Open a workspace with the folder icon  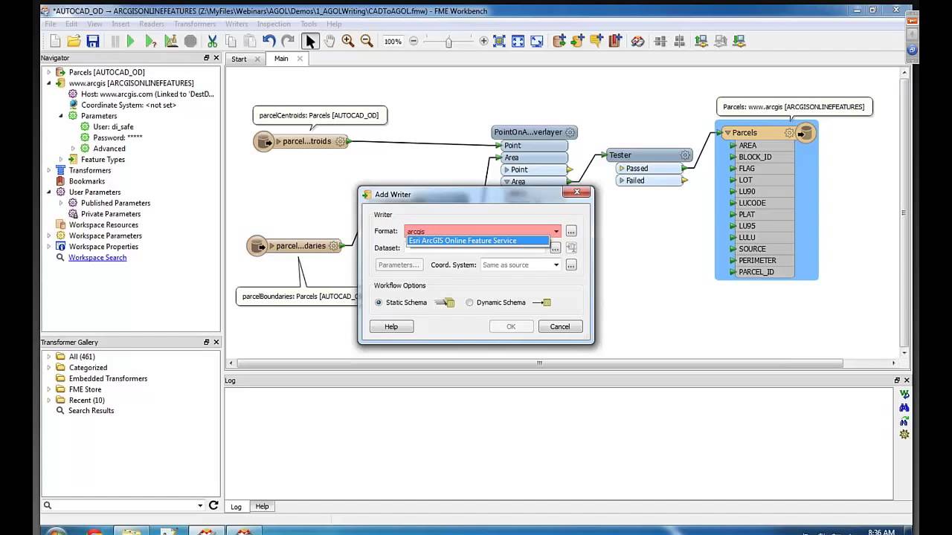click(x=74, y=42)
